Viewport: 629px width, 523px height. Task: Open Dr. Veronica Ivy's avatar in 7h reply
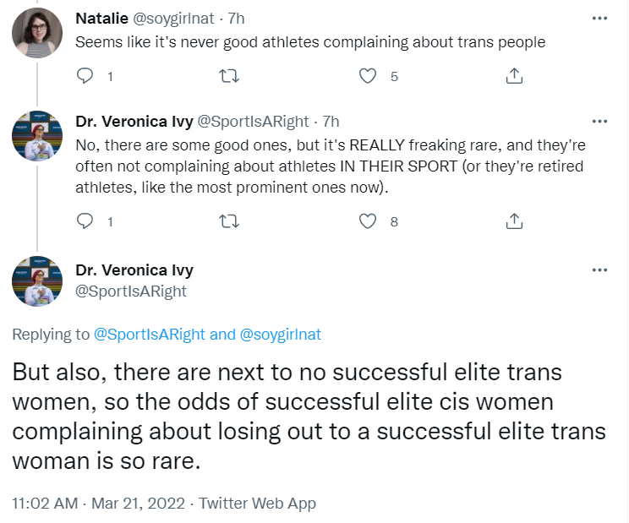coord(37,136)
